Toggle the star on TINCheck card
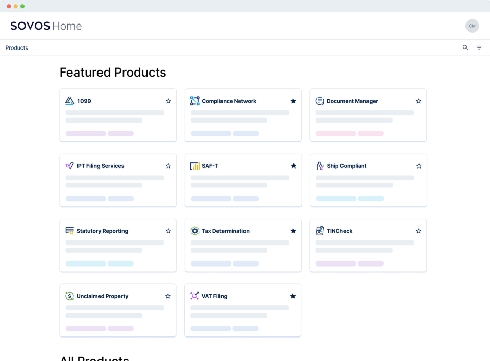This screenshot has width=490, height=361. (419, 231)
